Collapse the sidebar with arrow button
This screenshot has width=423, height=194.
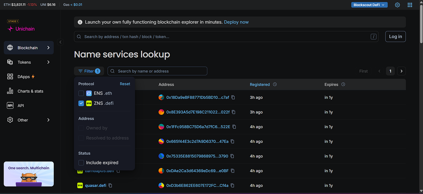60,42
